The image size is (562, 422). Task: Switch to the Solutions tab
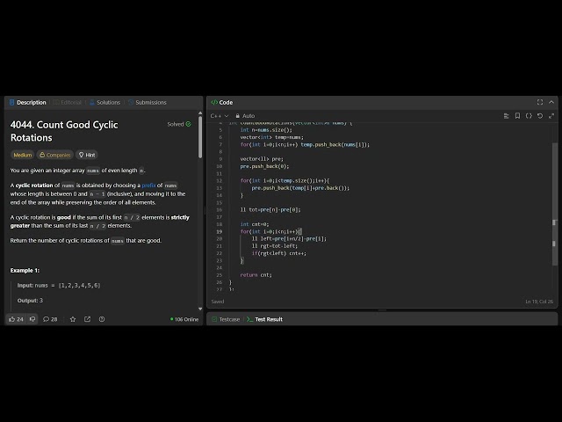click(x=104, y=103)
